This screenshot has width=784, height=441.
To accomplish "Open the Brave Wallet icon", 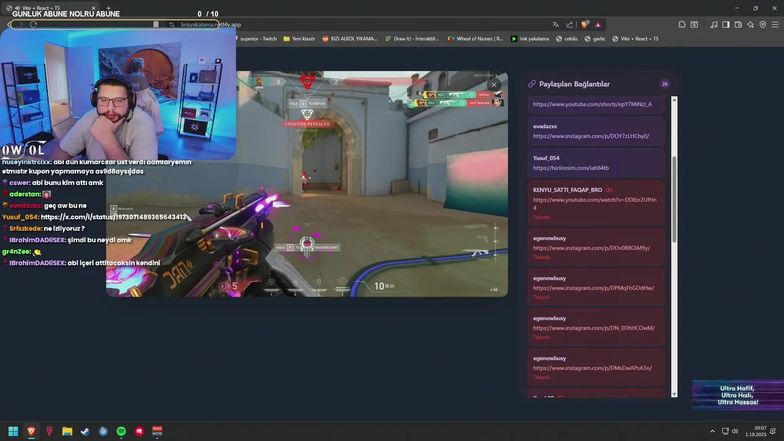I will pyautogui.click(x=738, y=24).
